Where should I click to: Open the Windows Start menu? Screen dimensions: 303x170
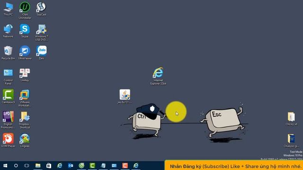5,166
